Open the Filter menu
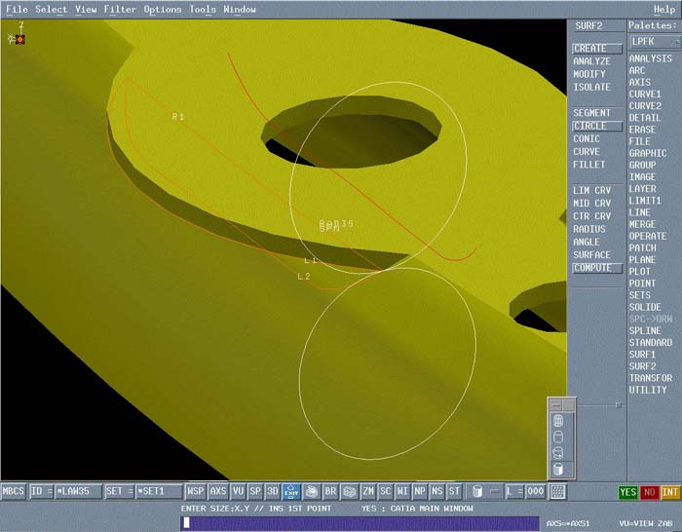Image resolution: width=682 pixels, height=532 pixels. 120,9
